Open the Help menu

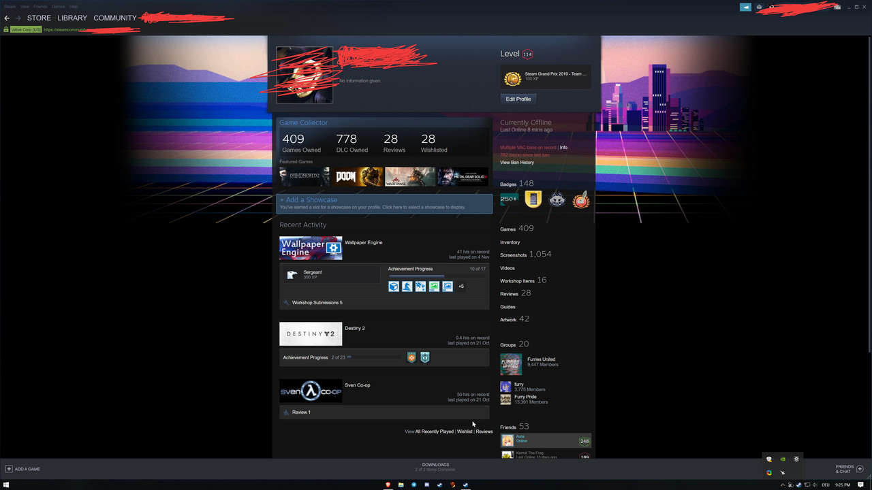coord(74,6)
